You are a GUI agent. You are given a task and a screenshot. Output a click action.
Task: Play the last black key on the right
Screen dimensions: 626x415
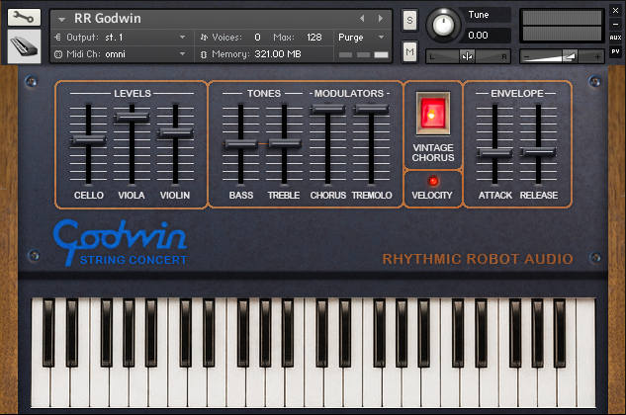pos(560,333)
